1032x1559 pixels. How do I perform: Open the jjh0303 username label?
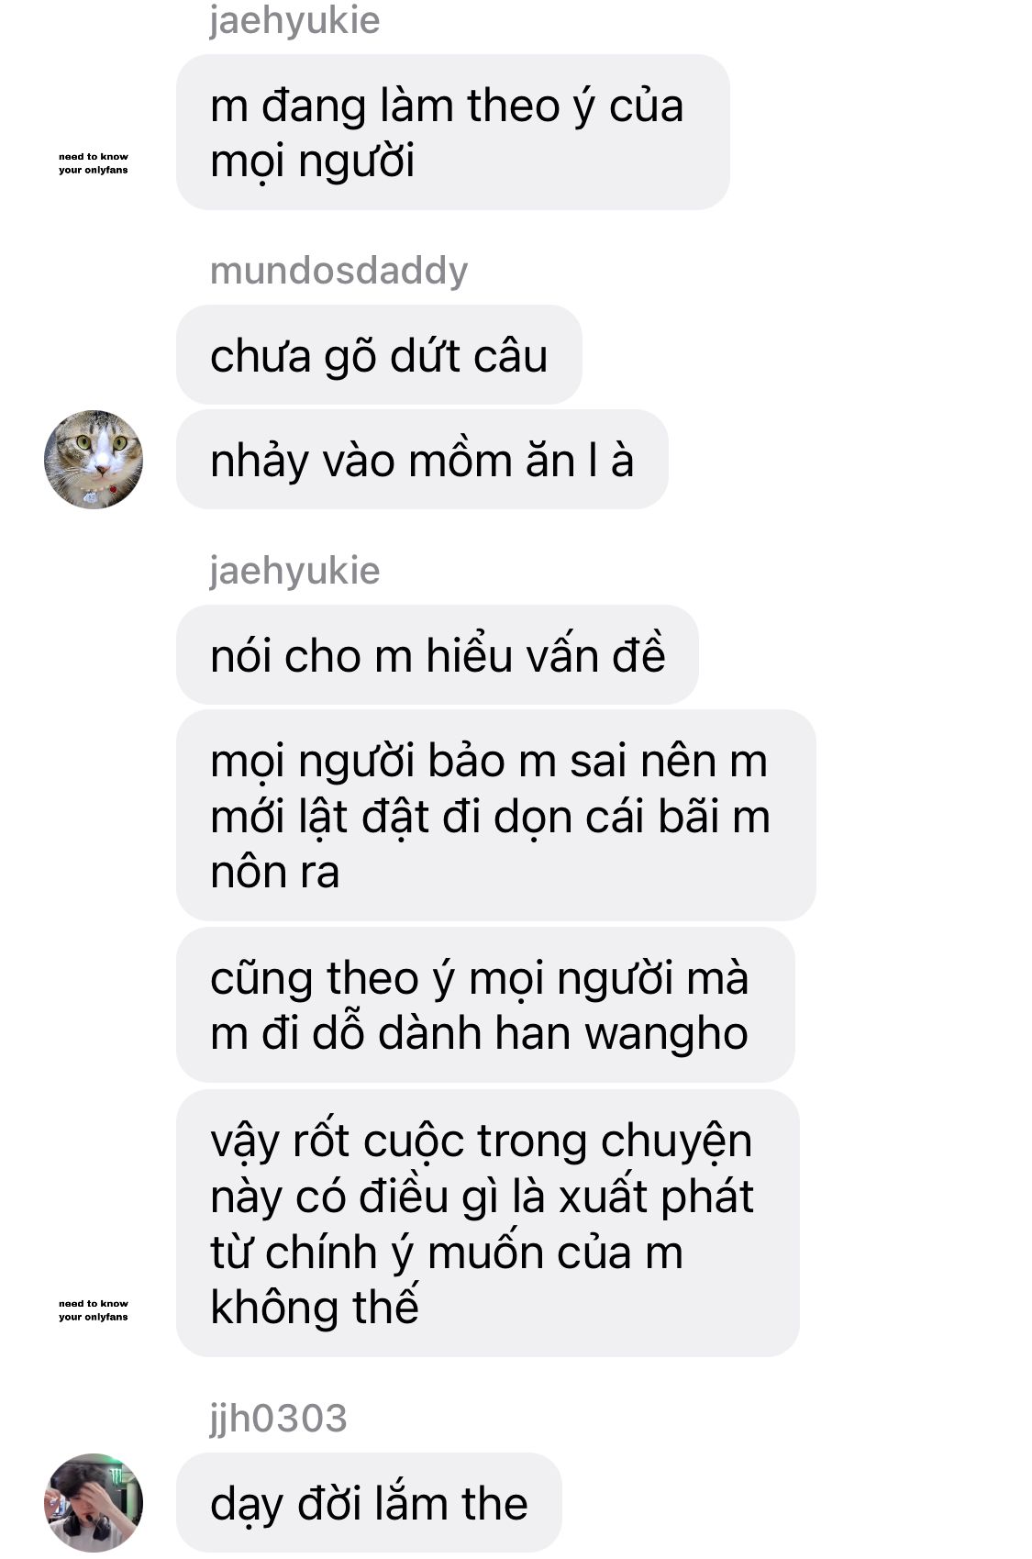click(x=278, y=1419)
